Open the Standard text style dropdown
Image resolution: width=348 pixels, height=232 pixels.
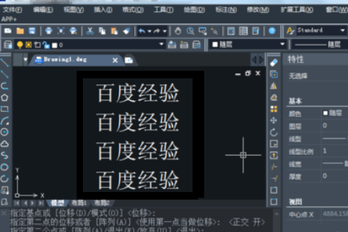(321, 30)
